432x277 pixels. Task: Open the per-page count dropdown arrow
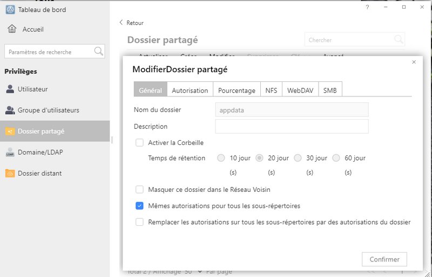[x=200, y=272]
